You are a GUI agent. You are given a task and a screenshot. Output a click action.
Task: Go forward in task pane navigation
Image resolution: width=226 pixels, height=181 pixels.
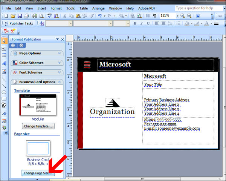[21, 46]
